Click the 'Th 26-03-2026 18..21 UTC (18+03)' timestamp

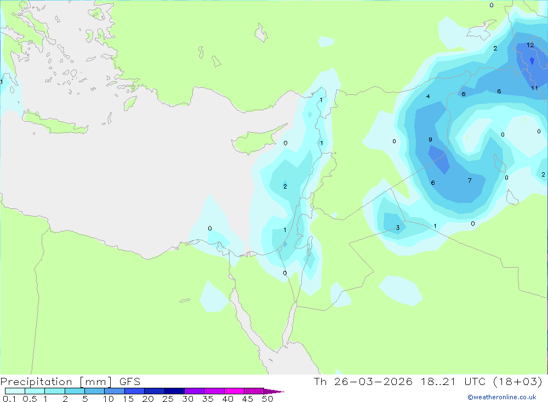428,381
